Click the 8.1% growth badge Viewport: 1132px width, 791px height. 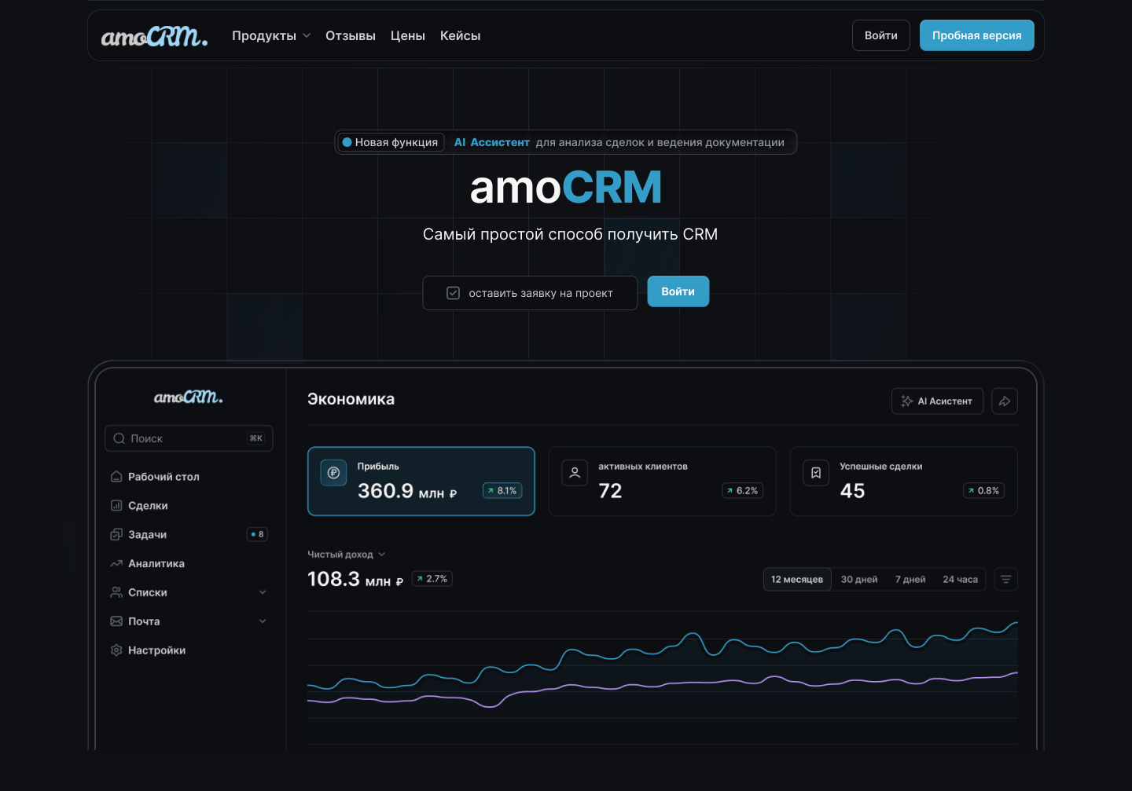click(x=502, y=491)
